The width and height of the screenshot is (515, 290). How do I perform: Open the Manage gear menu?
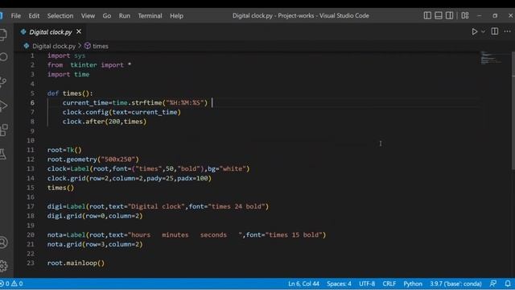[3, 266]
